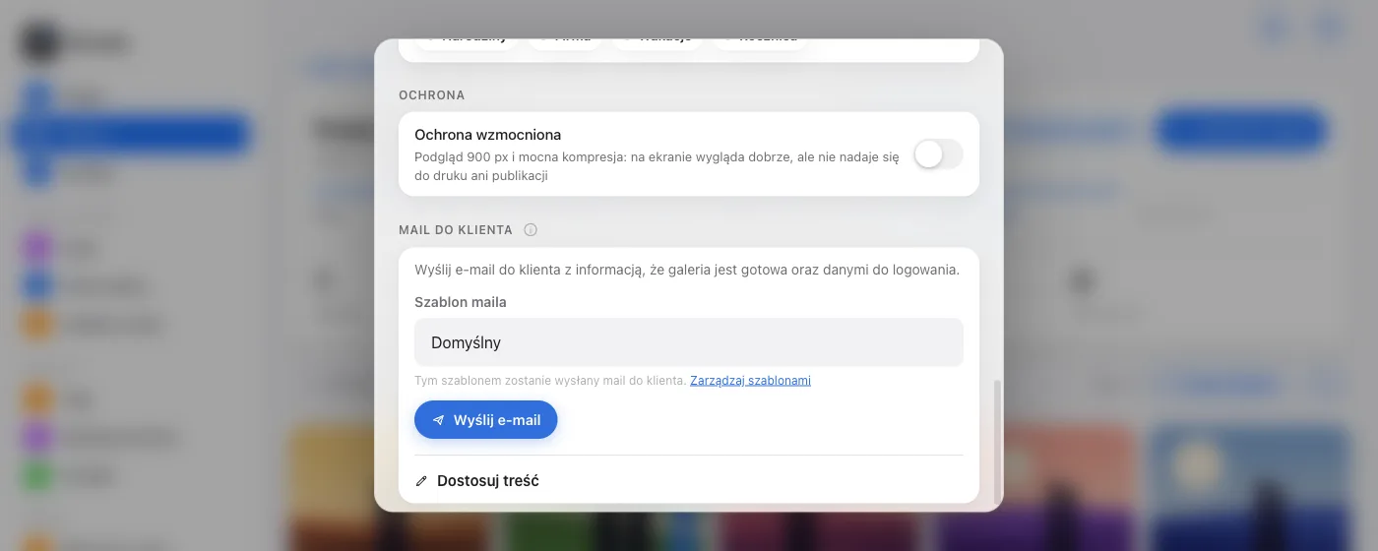Viewport: 1378px width, 551px height.
Task: Click the Szablon maila field label
Action: [x=461, y=302]
